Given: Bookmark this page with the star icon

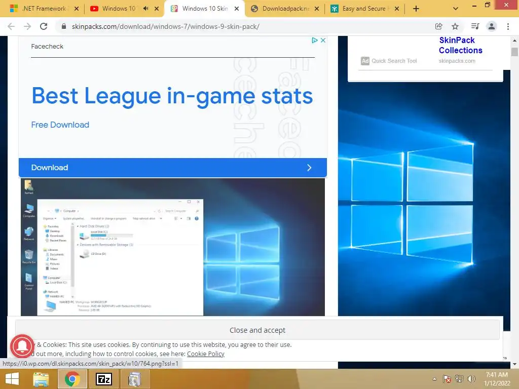Looking at the screenshot, I should pos(455,26).
